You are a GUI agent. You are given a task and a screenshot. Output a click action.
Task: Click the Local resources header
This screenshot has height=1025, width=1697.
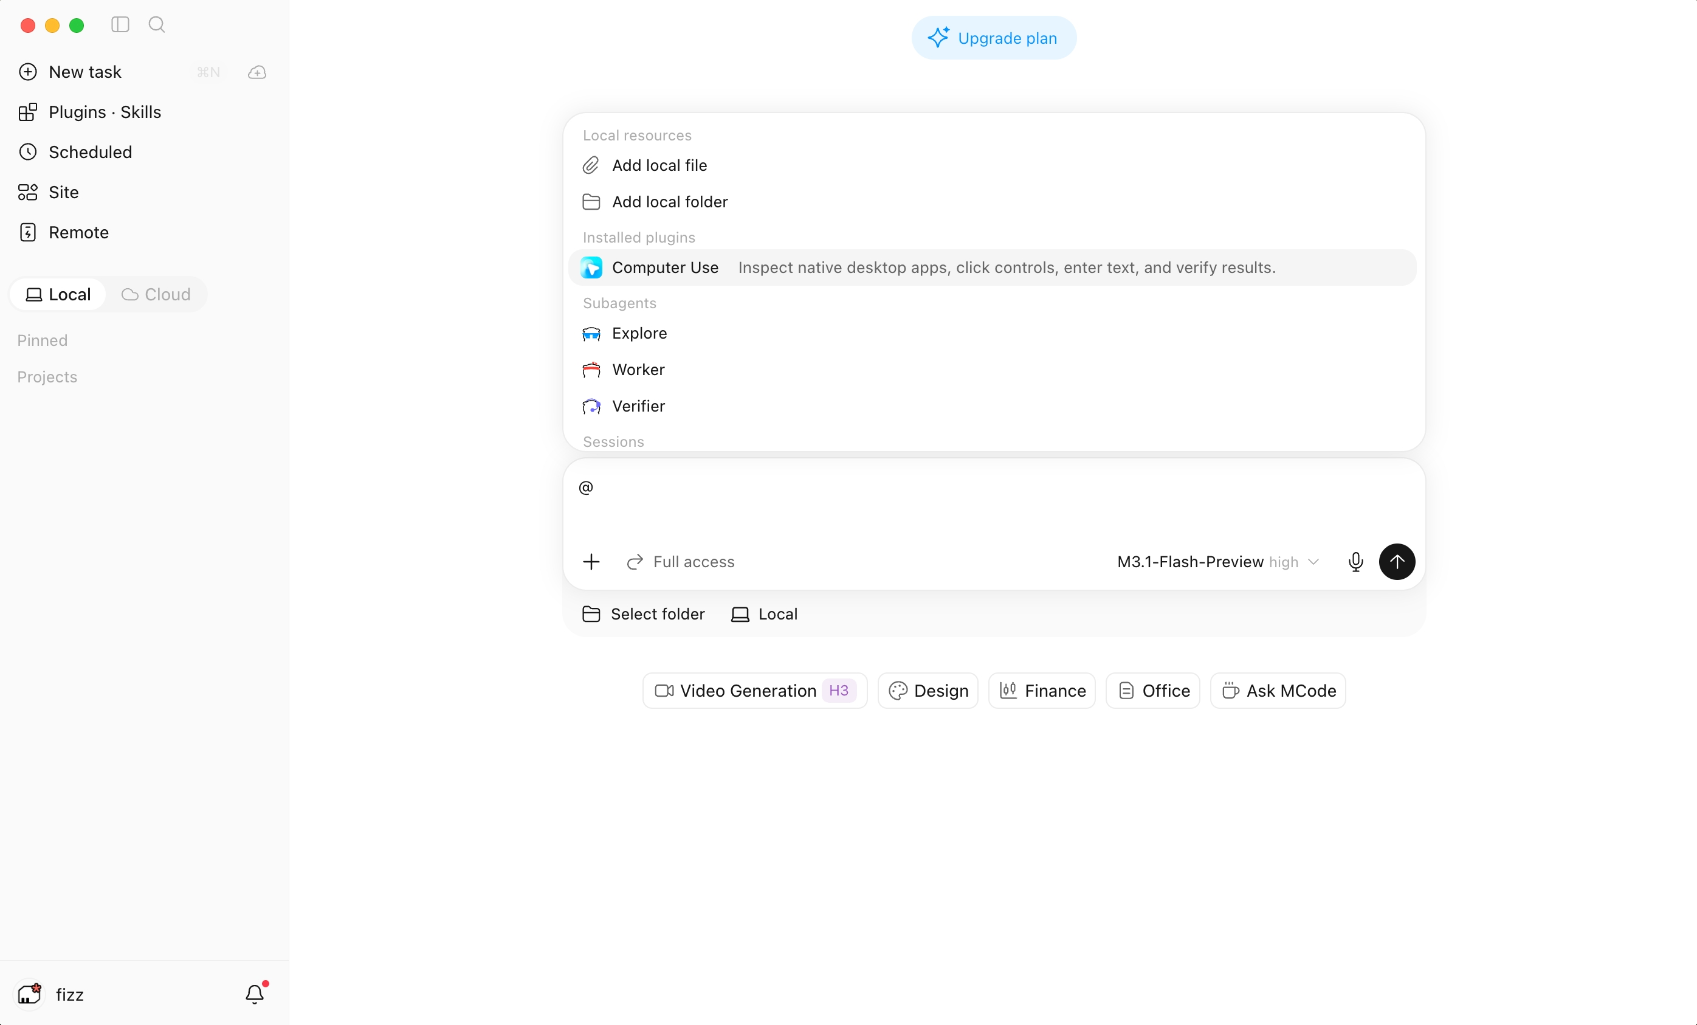(637, 135)
